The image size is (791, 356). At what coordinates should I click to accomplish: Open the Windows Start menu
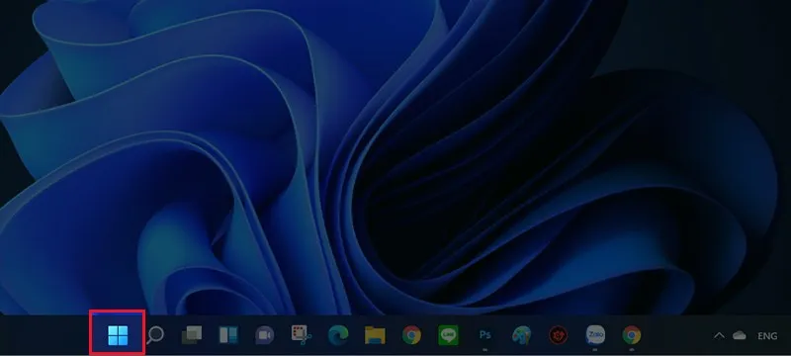(118, 335)
